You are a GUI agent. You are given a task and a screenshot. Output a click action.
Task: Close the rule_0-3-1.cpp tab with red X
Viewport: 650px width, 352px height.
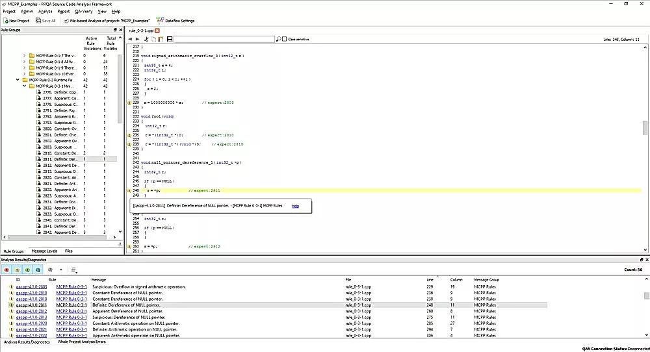click(x=157, y=31)
